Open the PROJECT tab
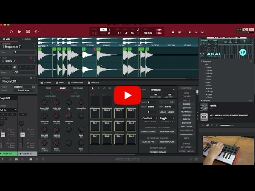The height and width of the screenshot is (191, 255). pyautogui.click(x=93, y=83)
